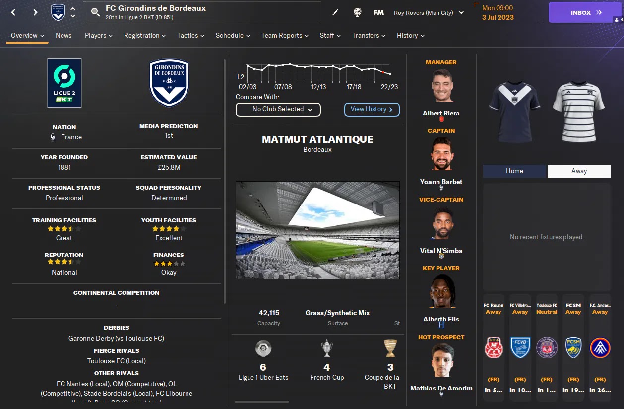Expand the Staff menu
Screen dimensions: 624x409
coord(330,35)
